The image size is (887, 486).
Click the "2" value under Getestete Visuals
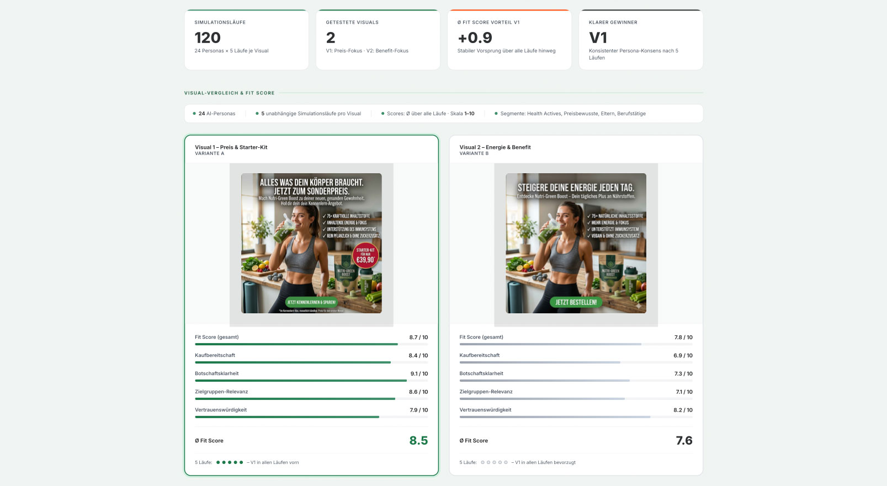(331, 38)
